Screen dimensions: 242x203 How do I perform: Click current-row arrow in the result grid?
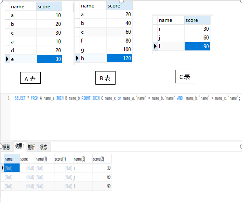3,168
